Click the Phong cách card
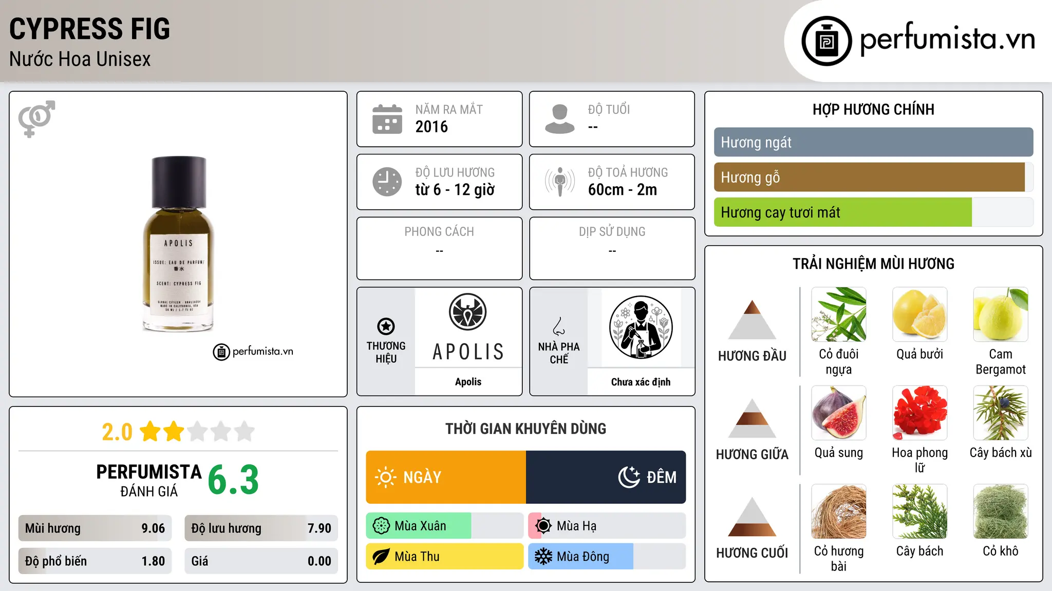This screenshot has height=591, width=1052. (x=439, y=248)
